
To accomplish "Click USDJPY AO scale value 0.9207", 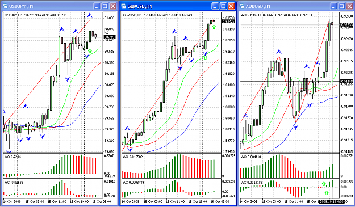I will [x=109, y=156].
